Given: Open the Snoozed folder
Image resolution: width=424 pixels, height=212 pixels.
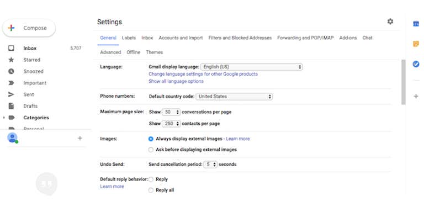Looking at the screenshot, I should point(33,71).
